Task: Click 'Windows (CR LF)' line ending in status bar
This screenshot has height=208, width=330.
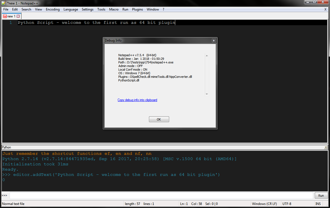Action: 264,204
